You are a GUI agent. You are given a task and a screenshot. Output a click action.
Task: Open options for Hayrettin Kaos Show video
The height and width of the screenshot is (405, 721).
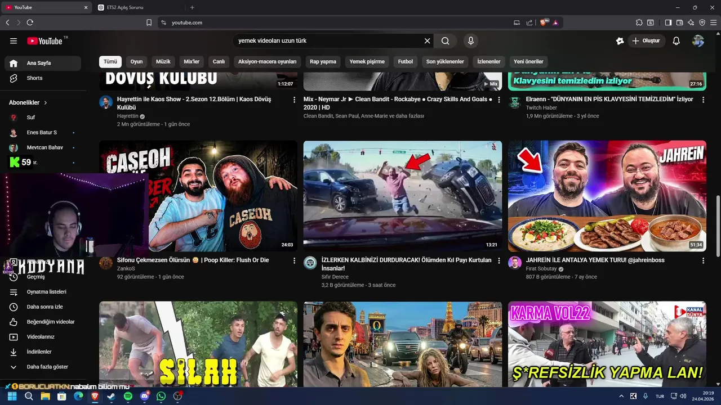coord(294,100)
